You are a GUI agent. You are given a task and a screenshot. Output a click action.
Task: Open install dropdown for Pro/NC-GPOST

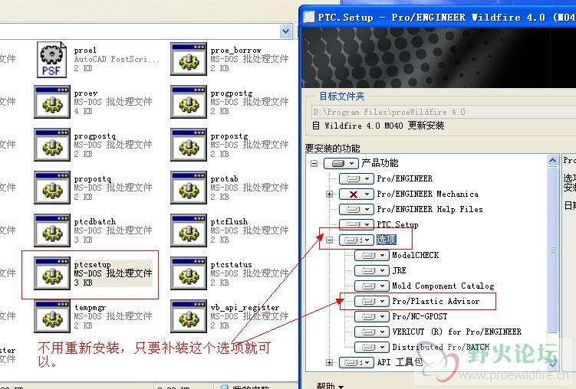[x=372, y=316]
